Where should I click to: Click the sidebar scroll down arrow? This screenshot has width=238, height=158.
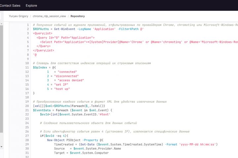1,147
